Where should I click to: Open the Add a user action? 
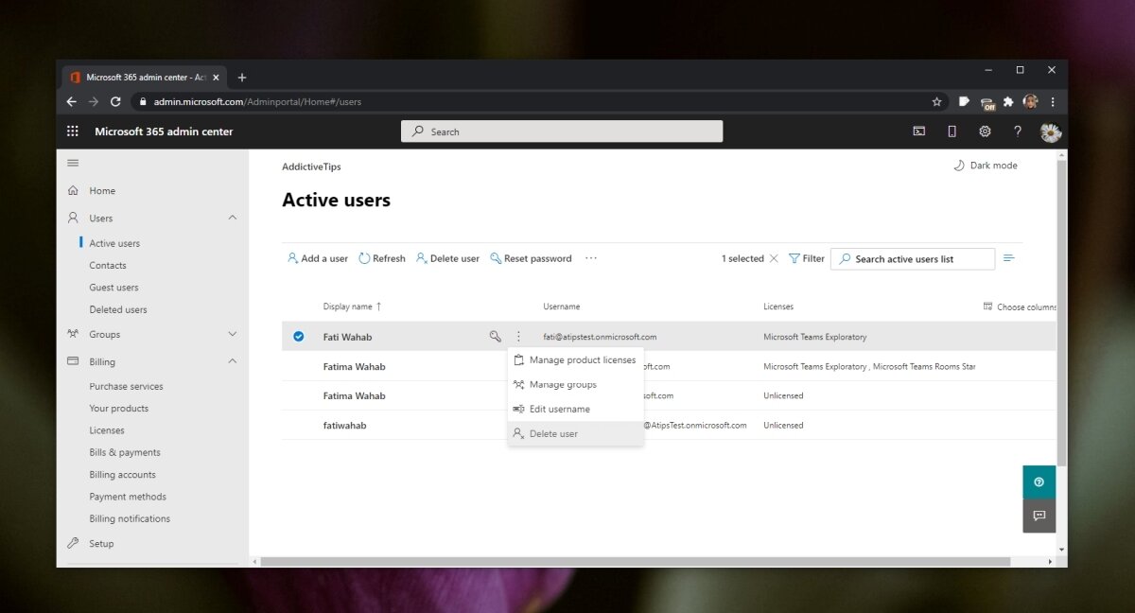click(x=317, y=257)
